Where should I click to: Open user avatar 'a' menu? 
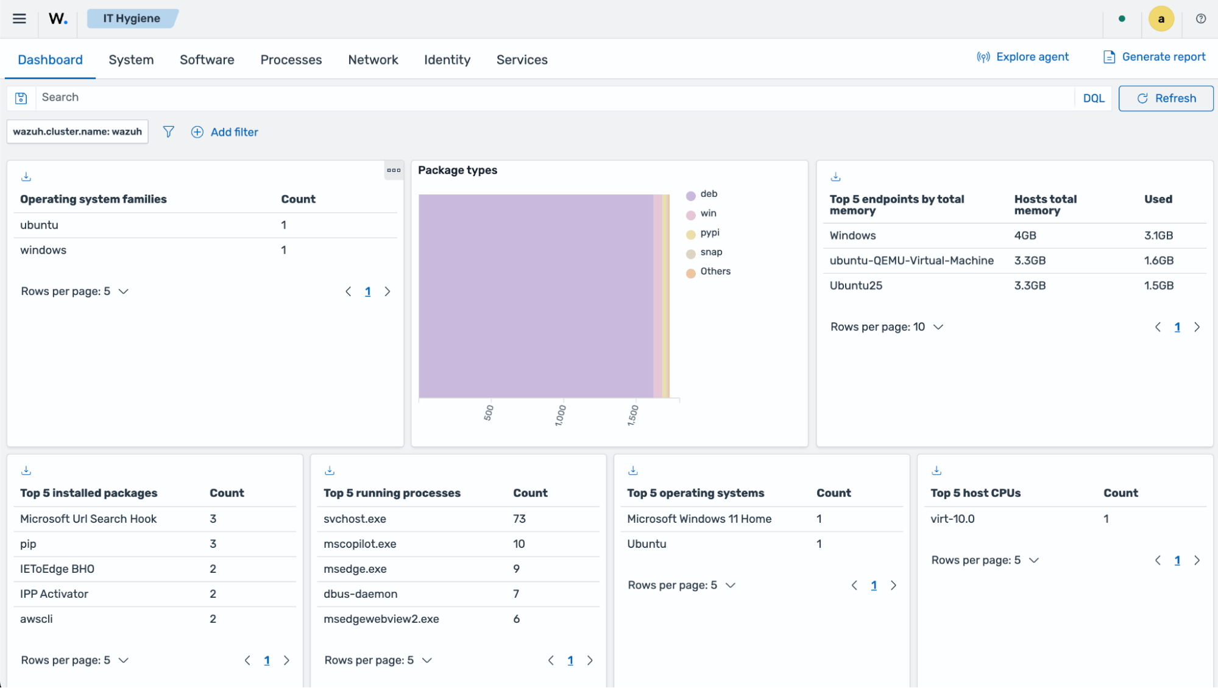pyautogui.click(x=1161, y=18)
